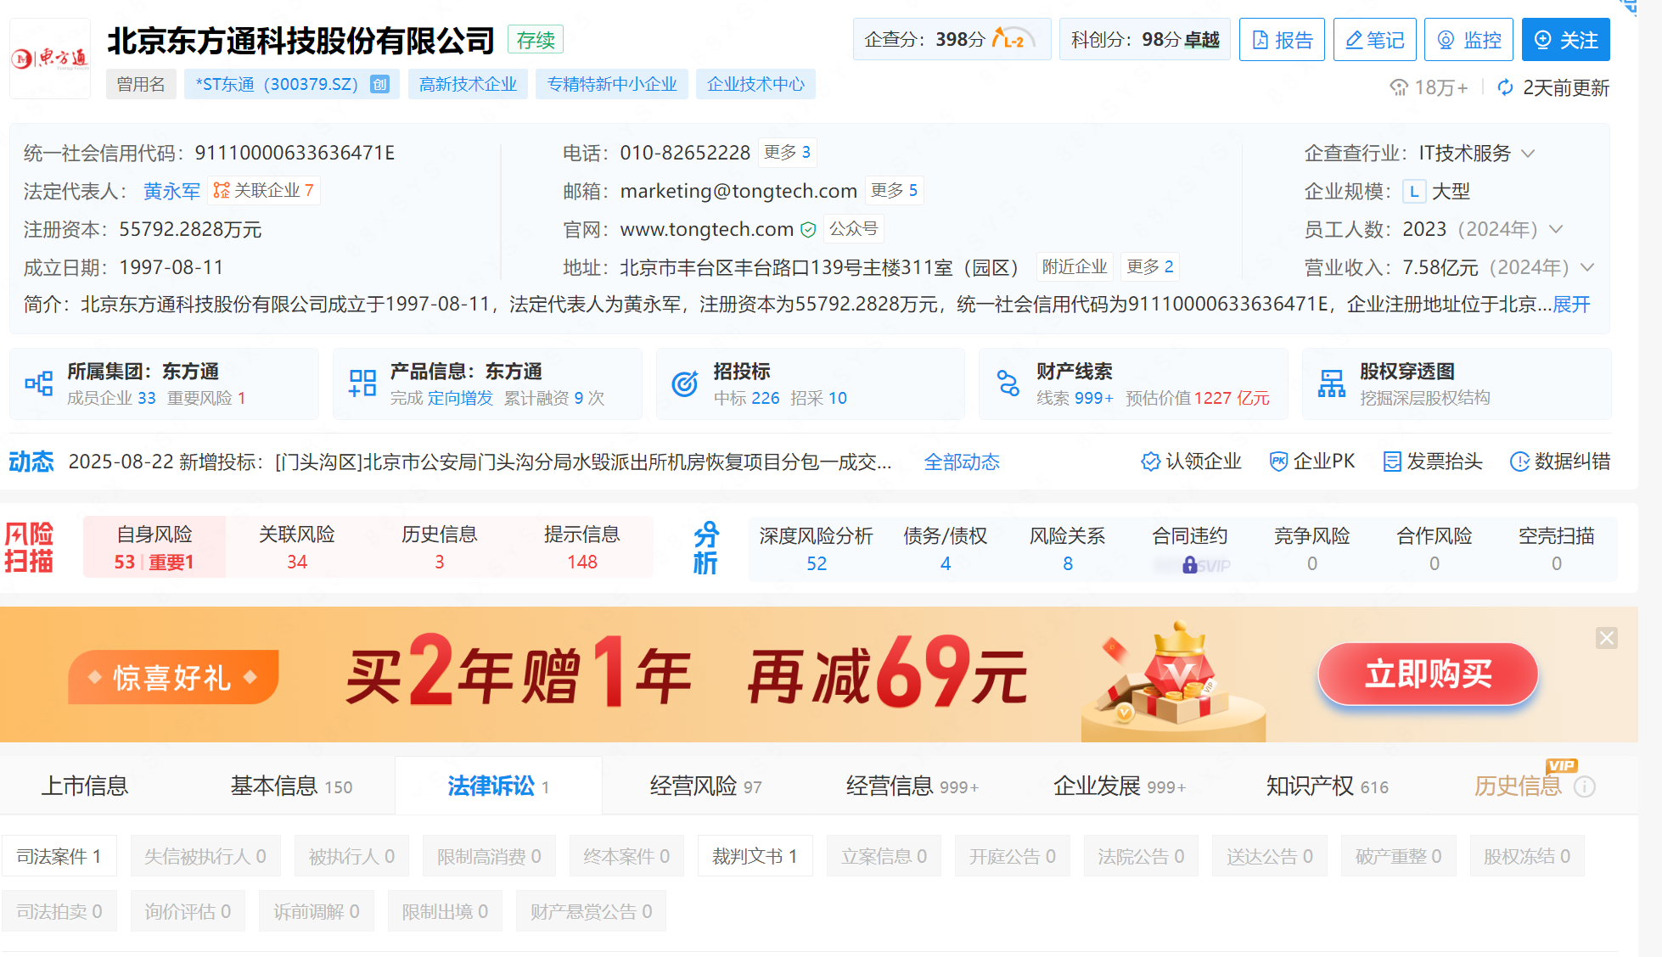This screenshot has height=957, width=1662.
Task: Select 关联风险 34 risk tab
Action: pyautogui.click(x=297, y=547)
